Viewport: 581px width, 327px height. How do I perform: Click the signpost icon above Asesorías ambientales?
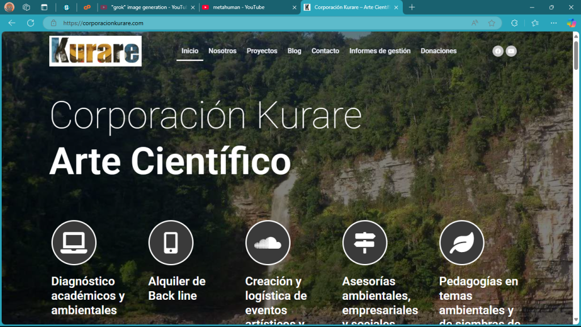pyautogui.click(x=365, y=242)
